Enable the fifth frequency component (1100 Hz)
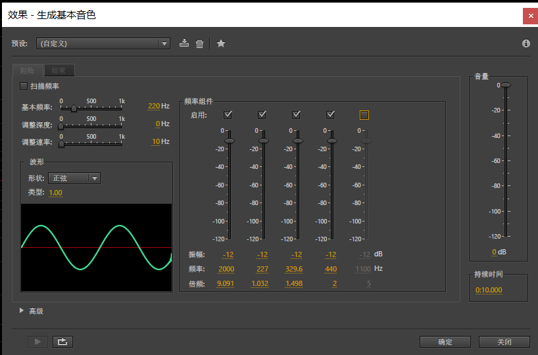 pyautogui.click(x=364, y=115)
